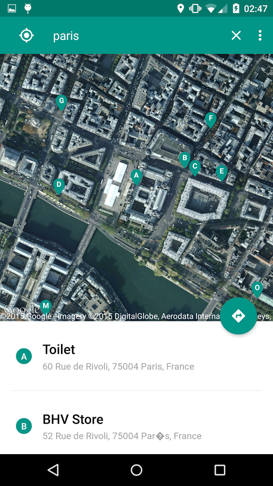Tap the circled A badge beside Toilet

pos(24,356)
